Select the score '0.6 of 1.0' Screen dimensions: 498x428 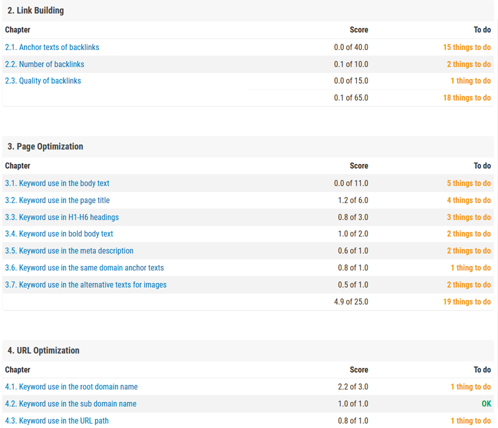(353, 250)
